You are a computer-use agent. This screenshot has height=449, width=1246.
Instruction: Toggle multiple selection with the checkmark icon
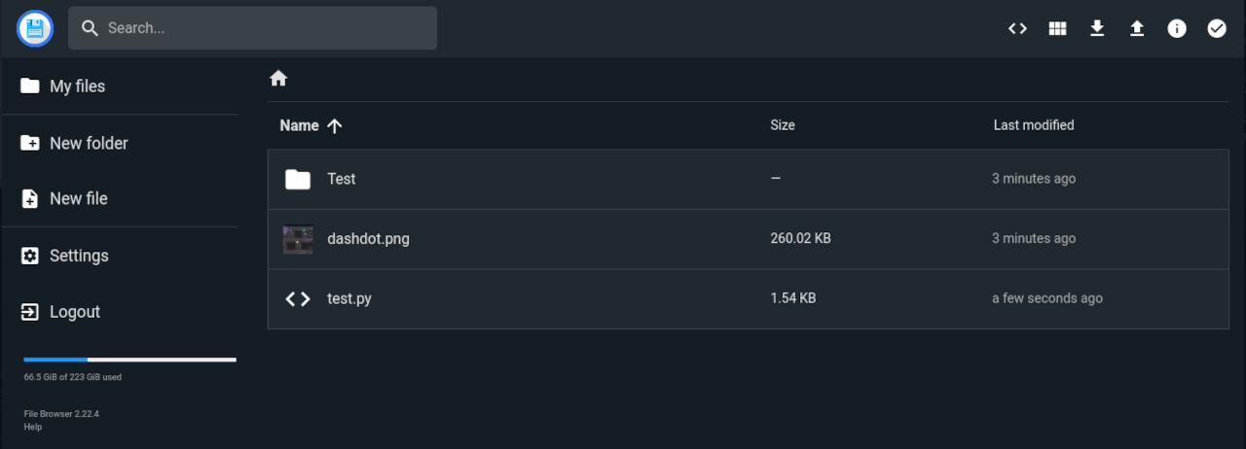point(1217,28)
